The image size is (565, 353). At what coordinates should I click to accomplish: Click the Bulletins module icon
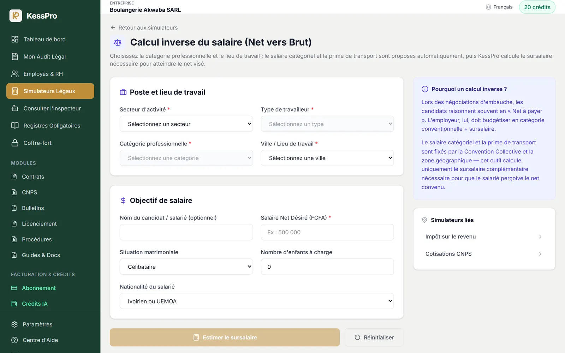point(14,208)
